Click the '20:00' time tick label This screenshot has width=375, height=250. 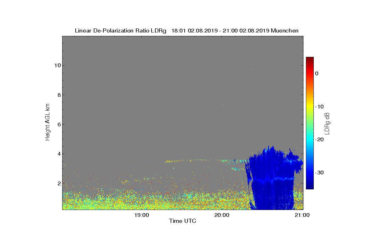[222, 215]
